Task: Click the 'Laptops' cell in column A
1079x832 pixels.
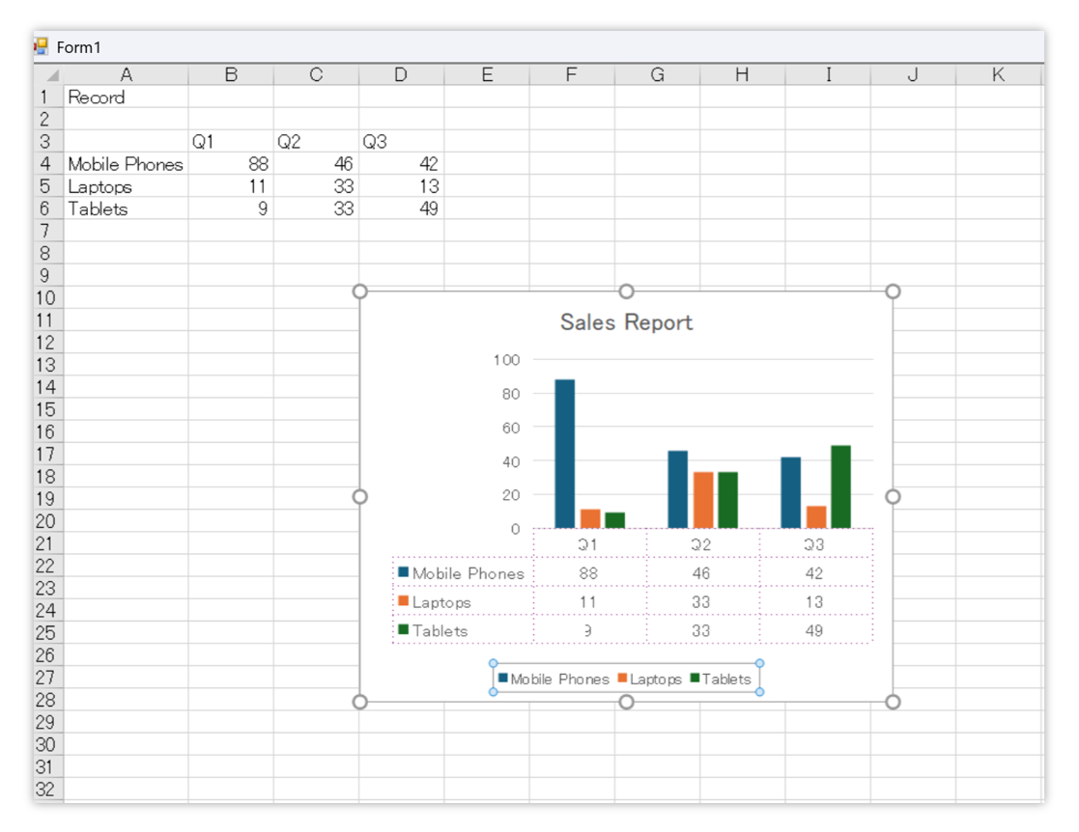Action: tap(126, 186)
